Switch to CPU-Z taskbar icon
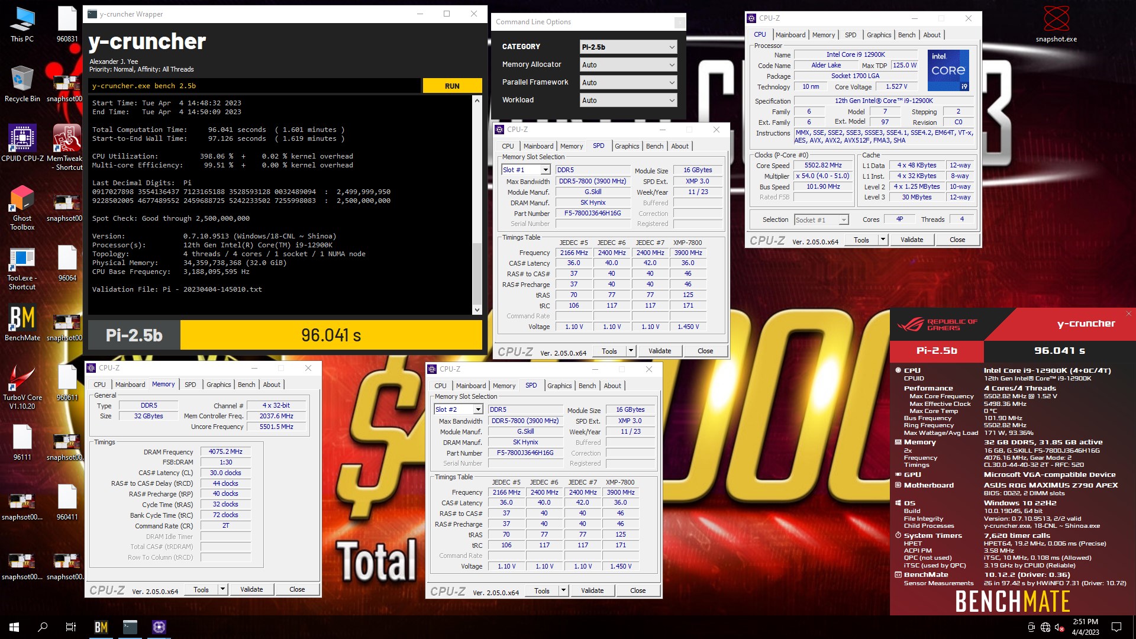The image size is (1136, 639). [159, 627]
